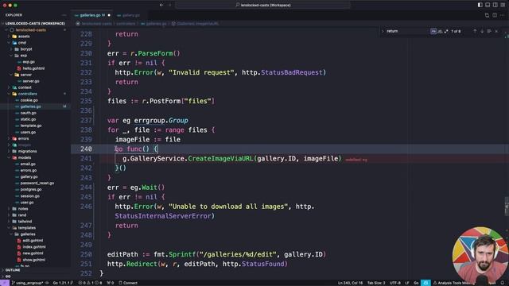
Task: Close the find widget
Action: pyautogui.click(x=496, y=31)
